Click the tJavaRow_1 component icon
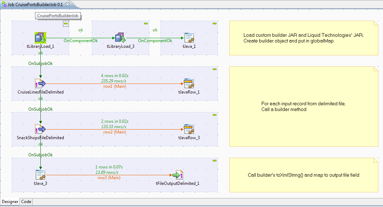Viewport: 383px width, 207px height. pos(189,83)
